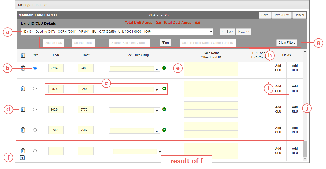
Task: Click Add RLU for FSN 2794
Action: tap(295, 68)
